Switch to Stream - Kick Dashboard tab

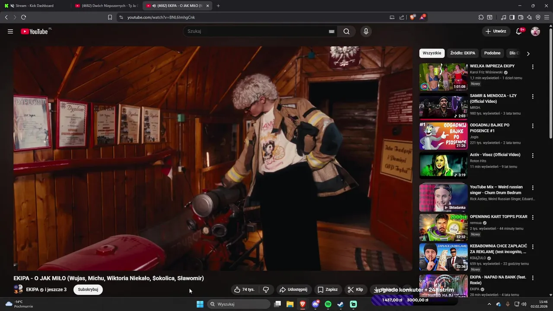35,6
